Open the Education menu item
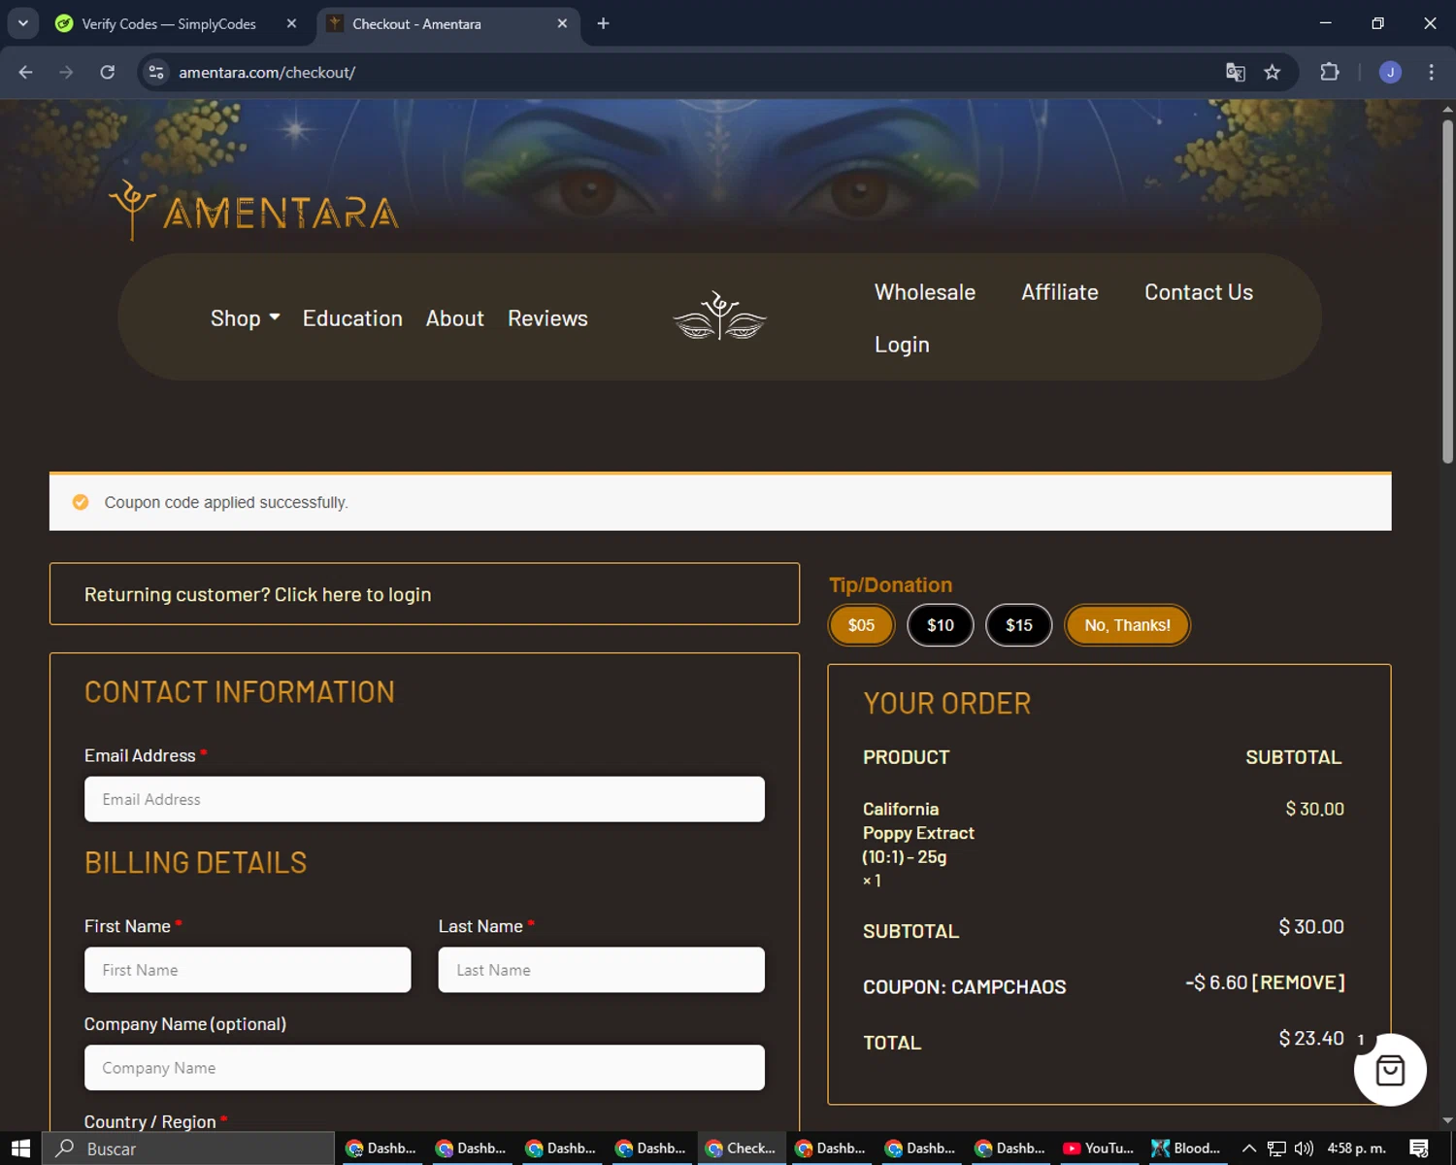 click(x=352, y=318)
